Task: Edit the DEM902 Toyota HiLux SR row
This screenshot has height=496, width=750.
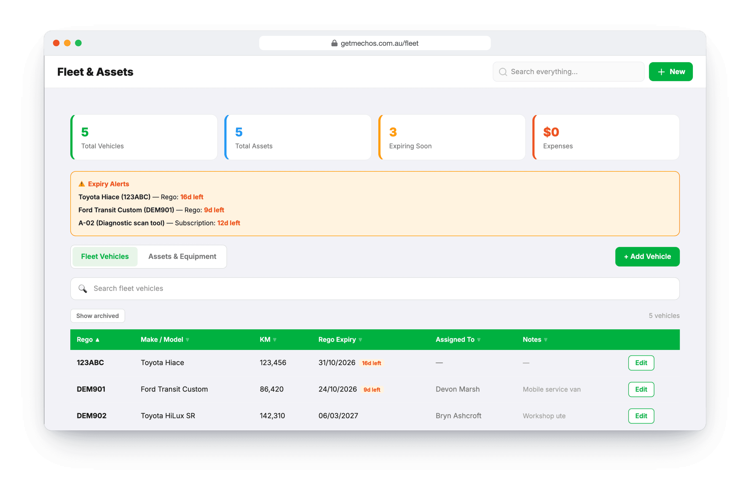Action: 641,416
